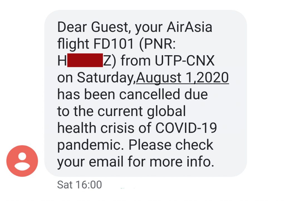This screenshot has width=285, height=201.
Task: Tap the word global in message
Action: (166, 112)
